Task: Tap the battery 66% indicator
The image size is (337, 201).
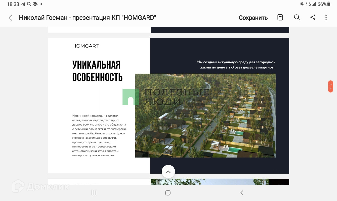Action: tap(324, 4)
